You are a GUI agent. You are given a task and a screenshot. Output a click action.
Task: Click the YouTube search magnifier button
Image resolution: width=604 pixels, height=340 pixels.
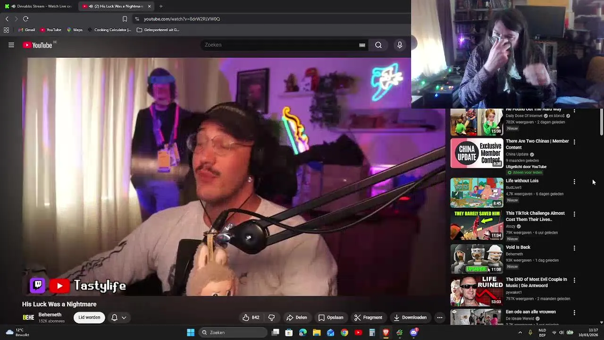(x=378, y=45)
